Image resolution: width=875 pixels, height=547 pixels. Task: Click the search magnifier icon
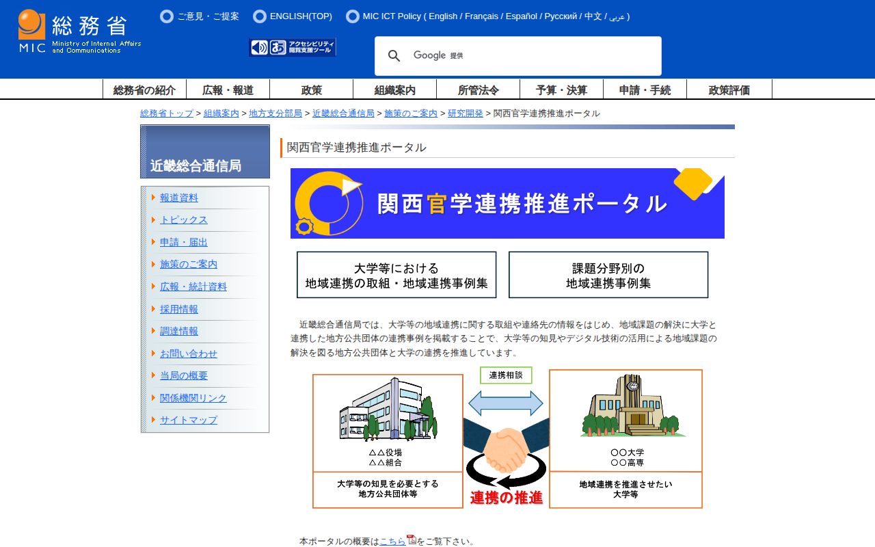pyautogui.click(x=394, y=56)
